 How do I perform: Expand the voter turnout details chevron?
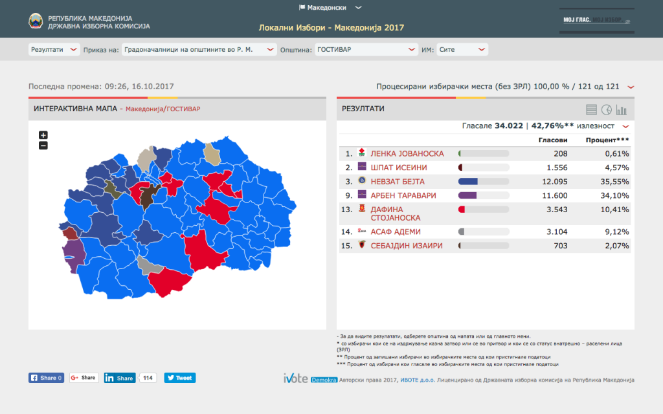[x=625, y=126]
